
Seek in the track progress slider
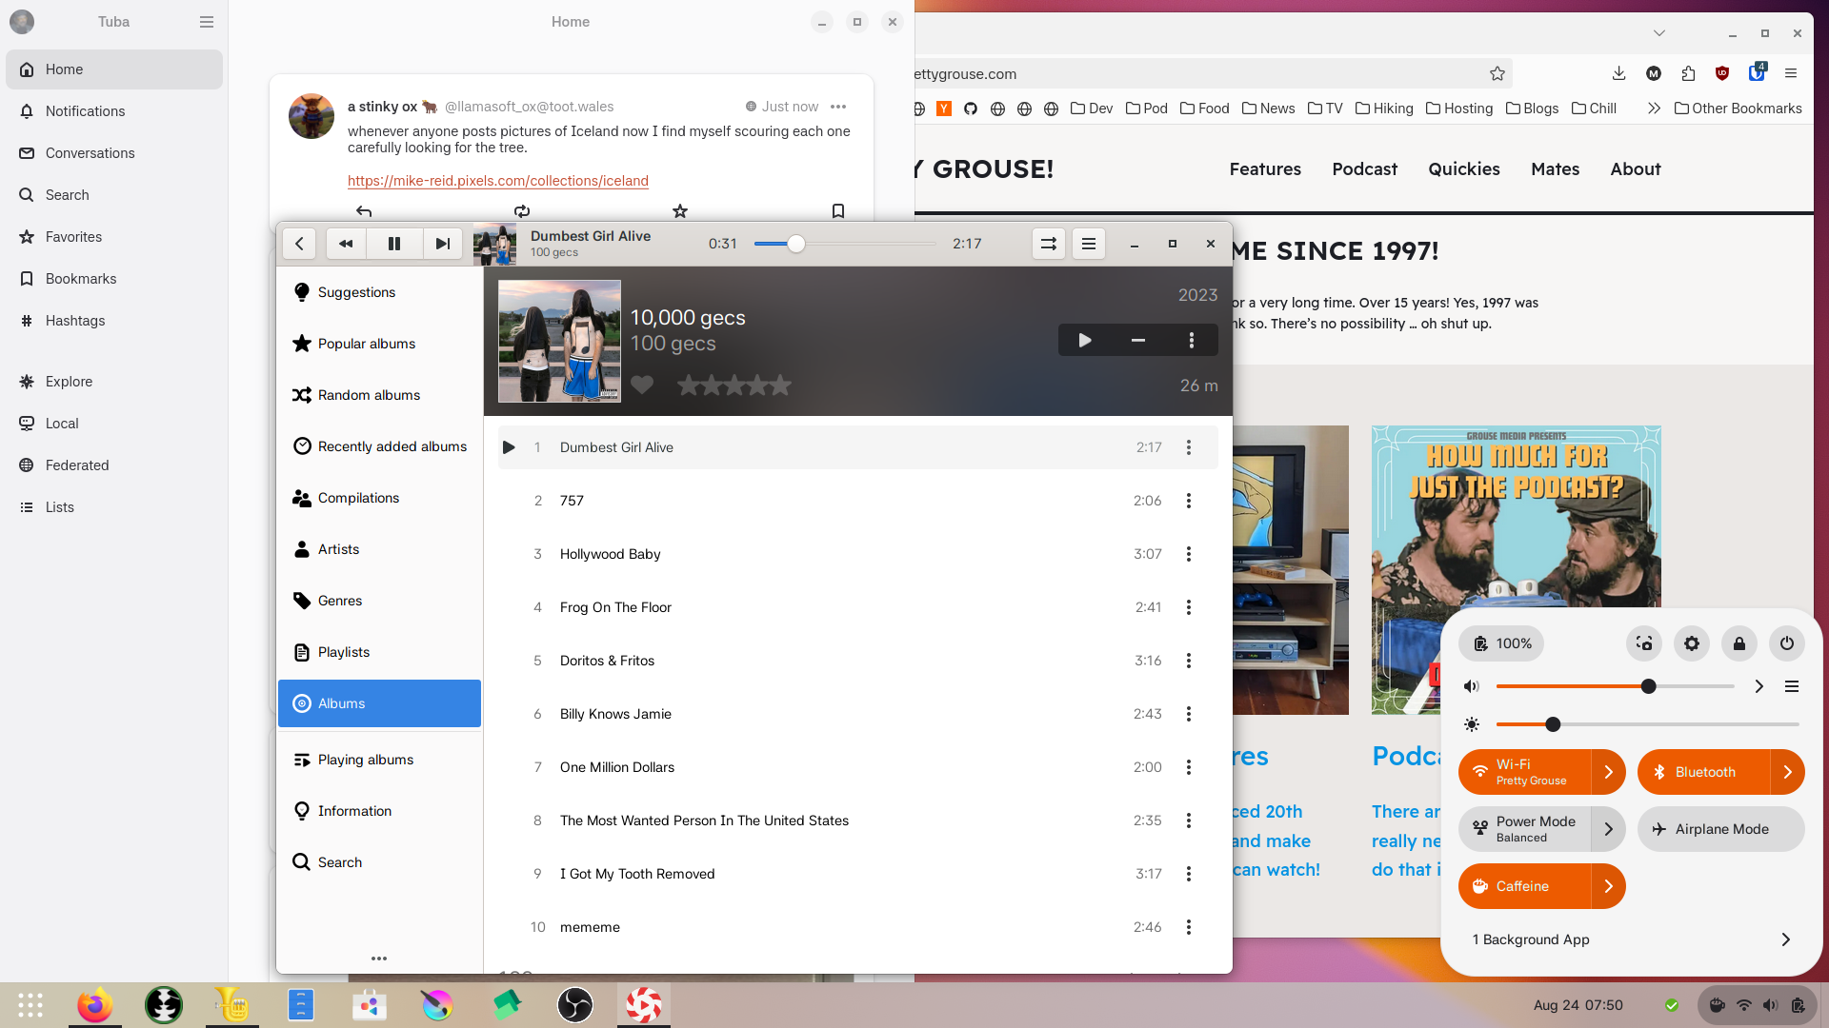tap(845, 244)
